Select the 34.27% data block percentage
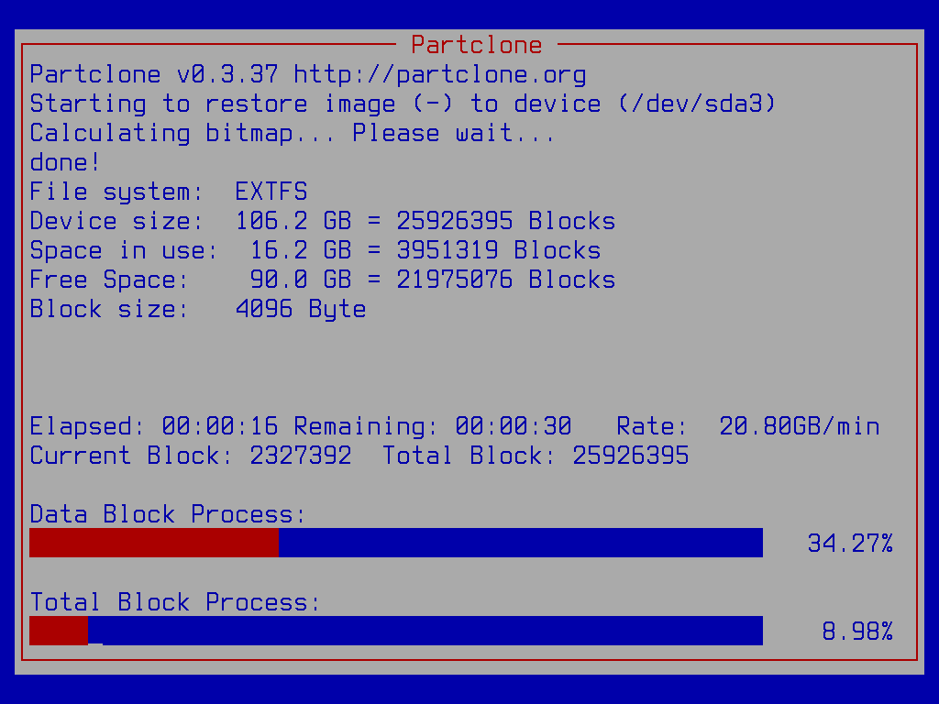 [x=850, y=544]
